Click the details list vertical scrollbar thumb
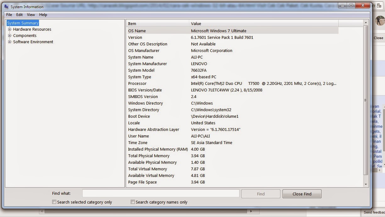The width and height of the screenshot is (385, 217). (366, 100)
